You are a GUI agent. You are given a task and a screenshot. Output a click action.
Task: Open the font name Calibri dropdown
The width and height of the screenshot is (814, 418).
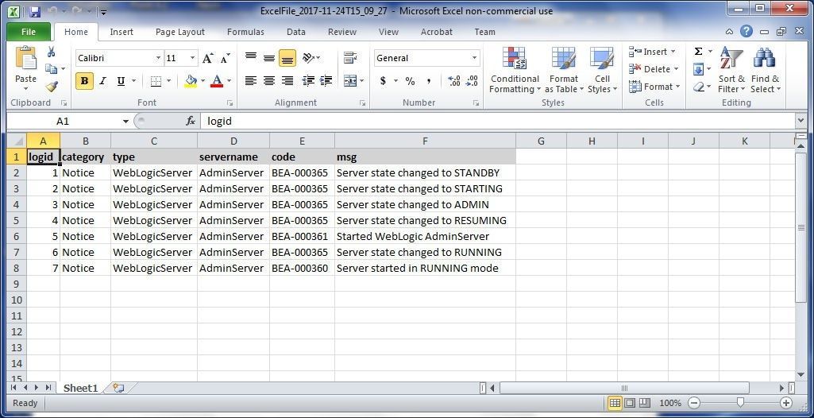click(158, 58)
